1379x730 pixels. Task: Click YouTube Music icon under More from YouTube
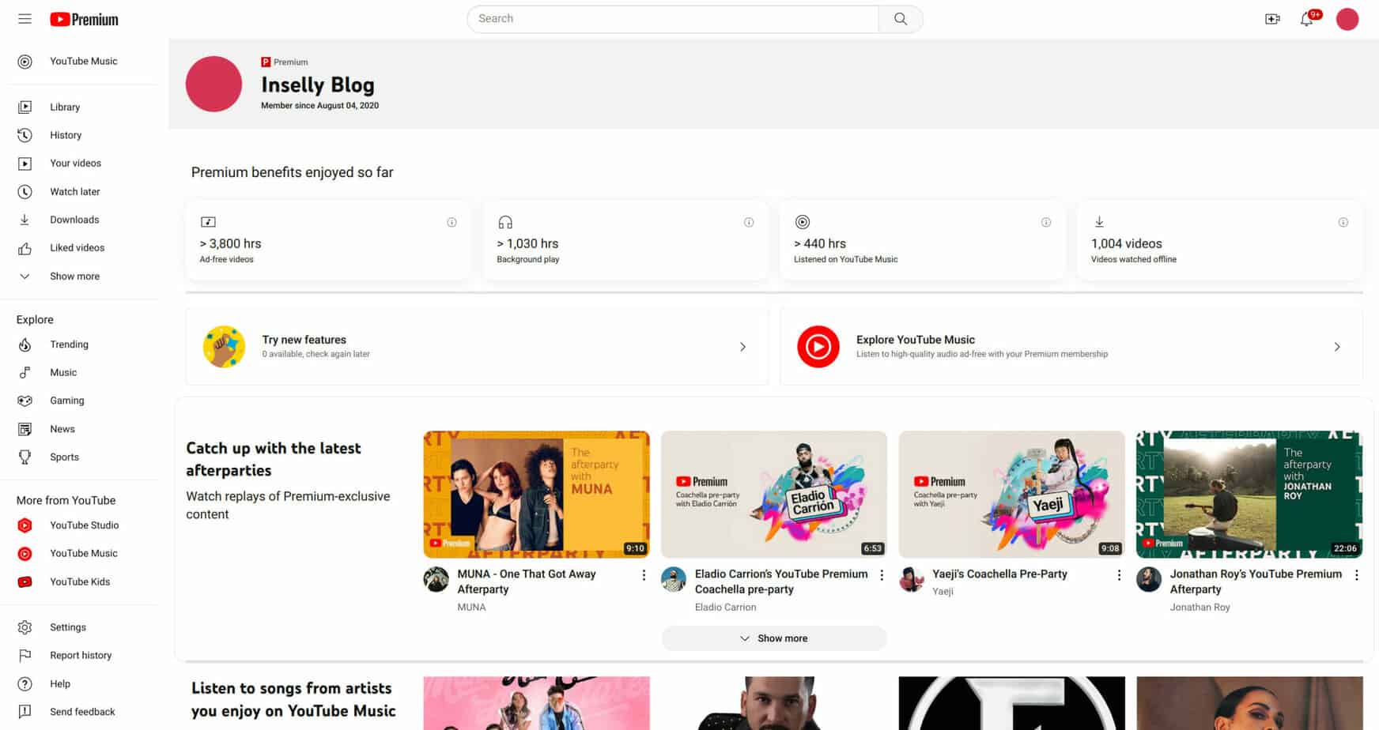[x=25, y=554]
